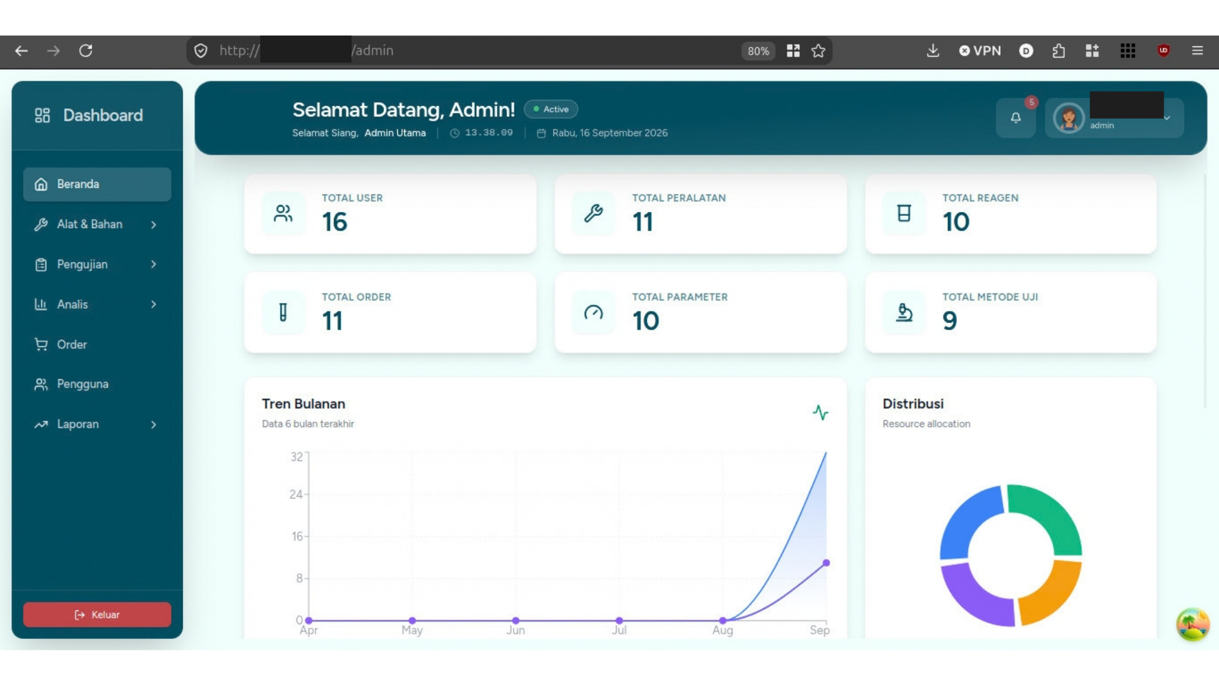Click the browser forward arrow
The width and height of the screenshot is (1219, 686).
[x=53, y=51]
